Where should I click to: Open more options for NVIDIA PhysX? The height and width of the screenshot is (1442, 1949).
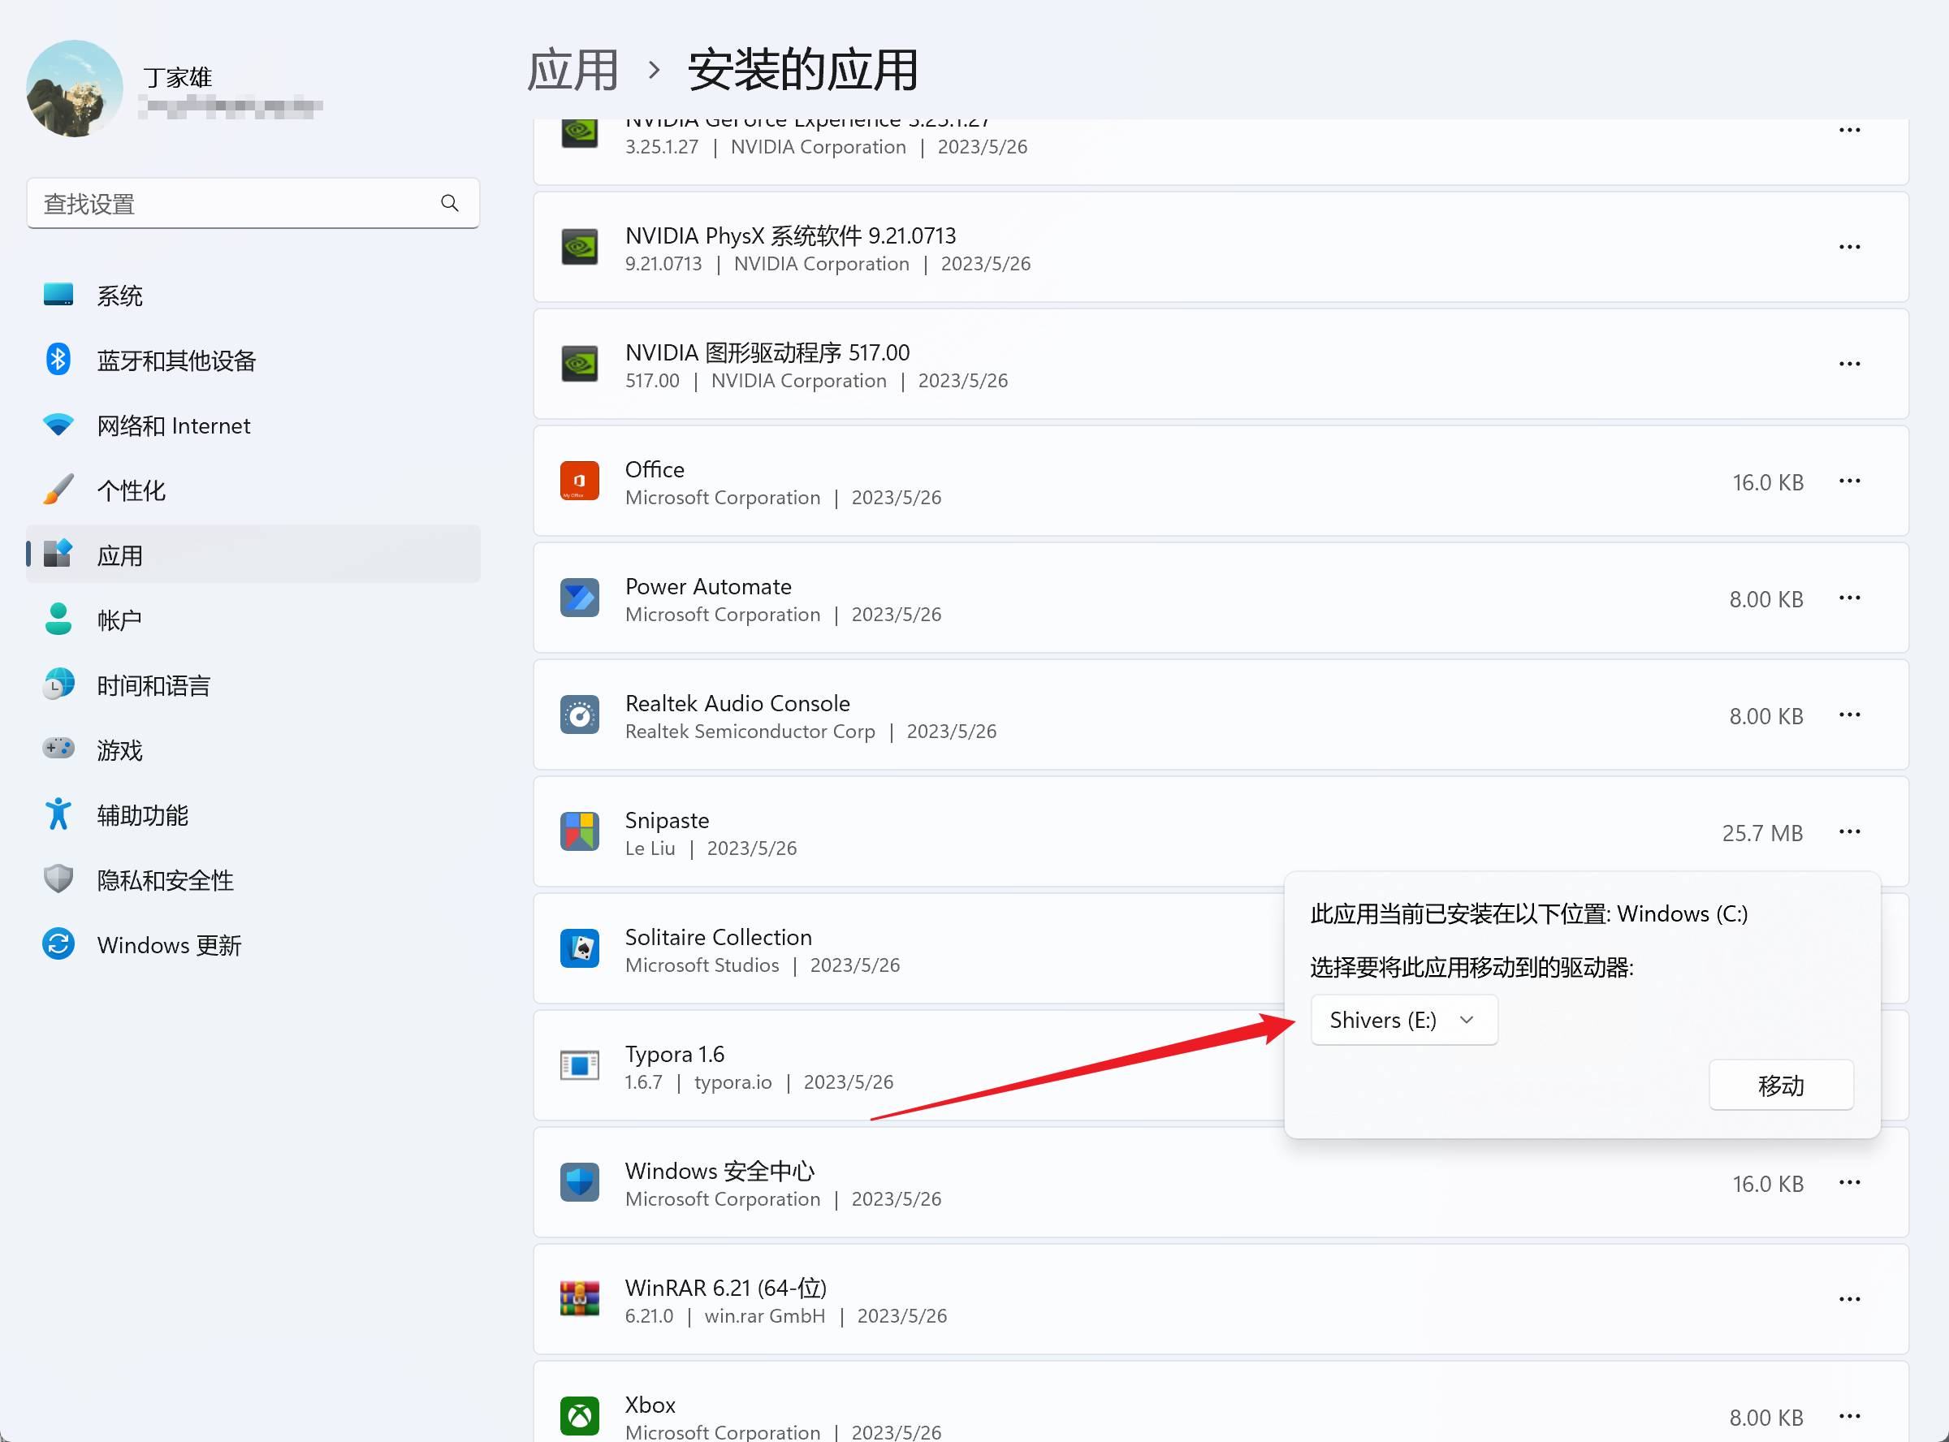click(x=1849, y=248)
